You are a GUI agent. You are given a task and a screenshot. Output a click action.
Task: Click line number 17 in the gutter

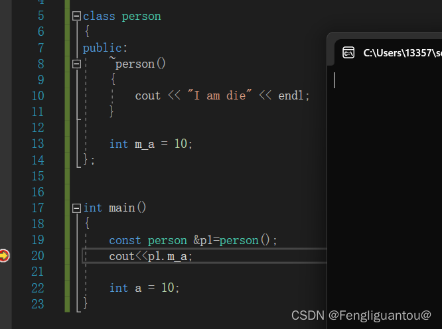click(38, 208)
